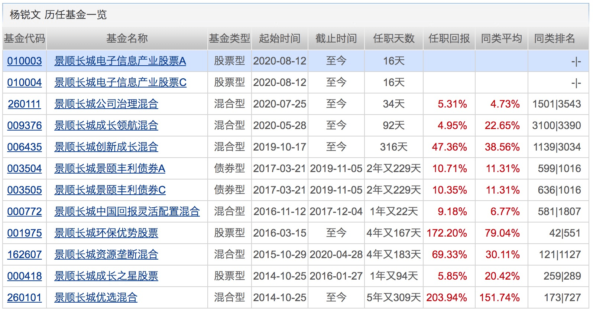Open fund code link 010003
This screenshot has height=313, width=593.
point(25,61)
